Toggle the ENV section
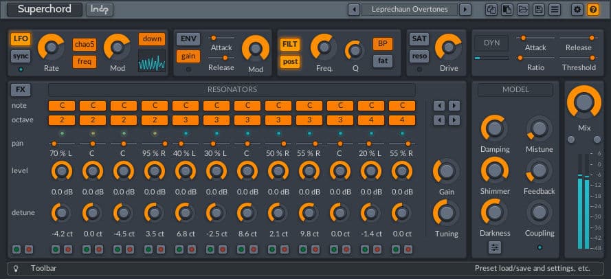 tap(188, 39)
